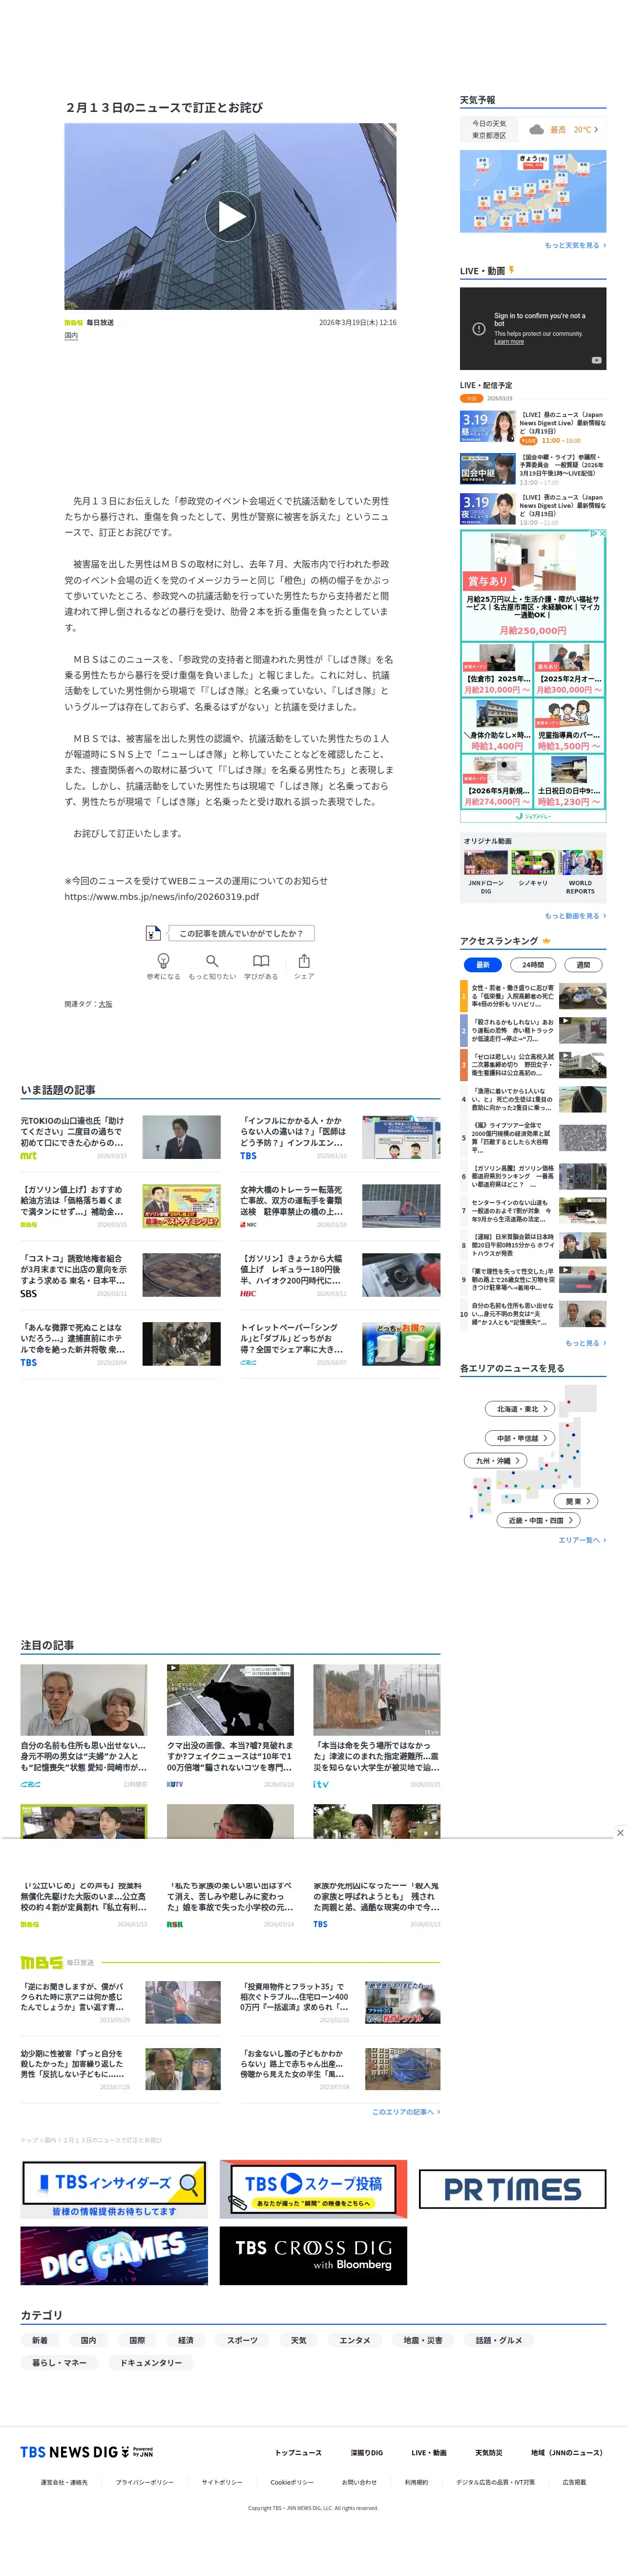Expand today's Tokyo weather chevron
The width and height of the screenshot is (627, 2576).
coord(596,130)
